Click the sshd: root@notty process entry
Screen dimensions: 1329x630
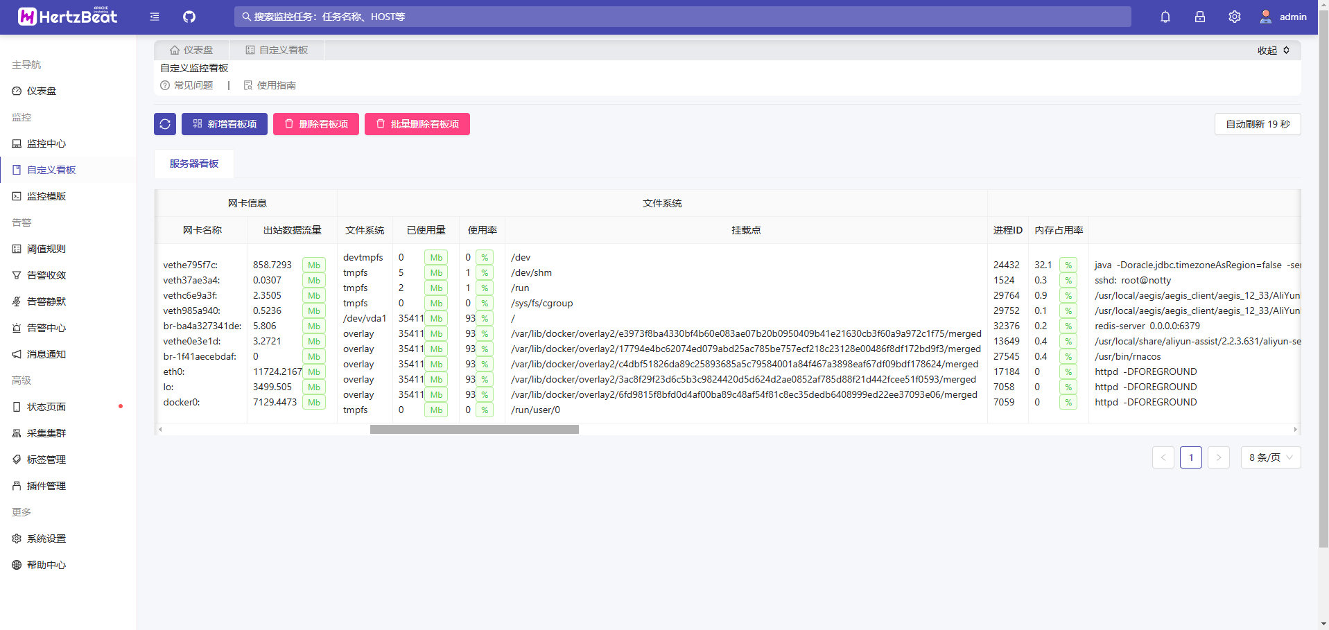pyautogui.click(x=1133, y=280)
